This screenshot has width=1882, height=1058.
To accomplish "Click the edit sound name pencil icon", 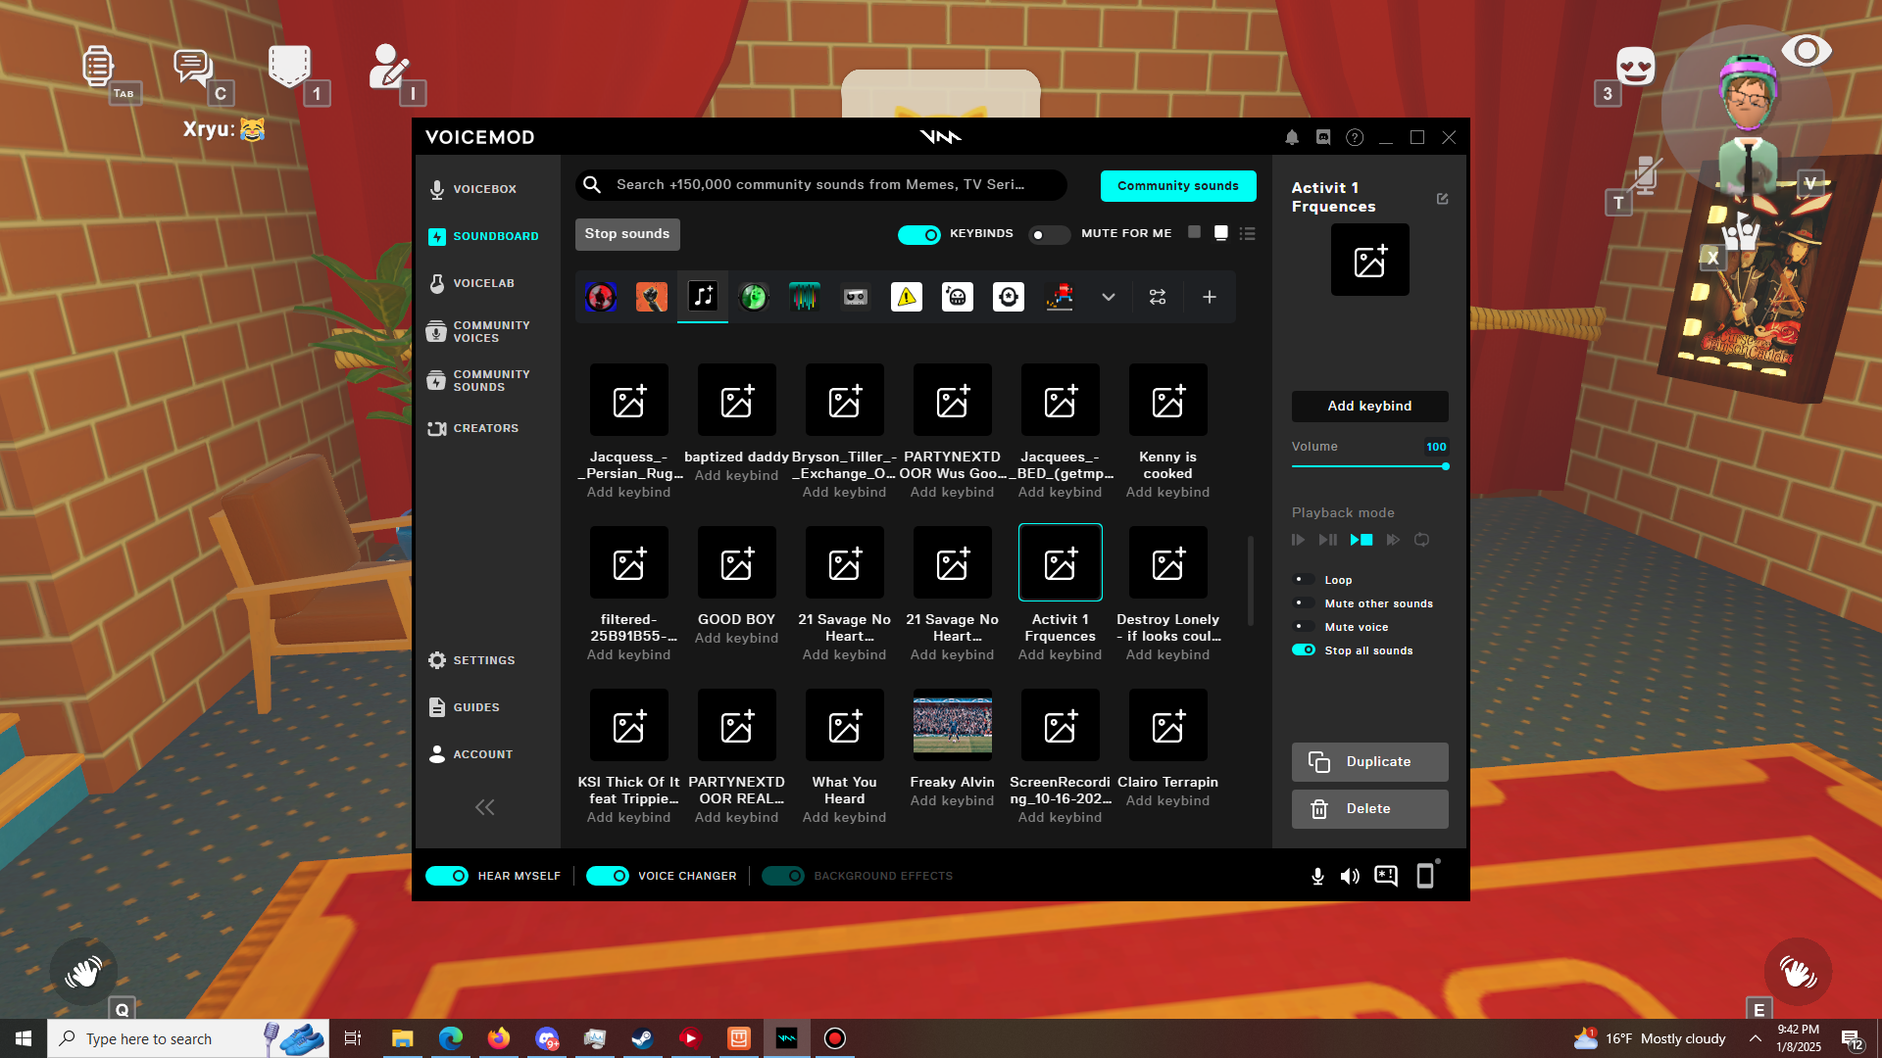I will point(1442,199).
